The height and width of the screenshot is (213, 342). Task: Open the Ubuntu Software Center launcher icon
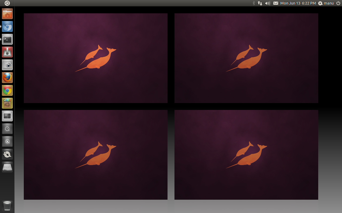(x=7, y=103)
